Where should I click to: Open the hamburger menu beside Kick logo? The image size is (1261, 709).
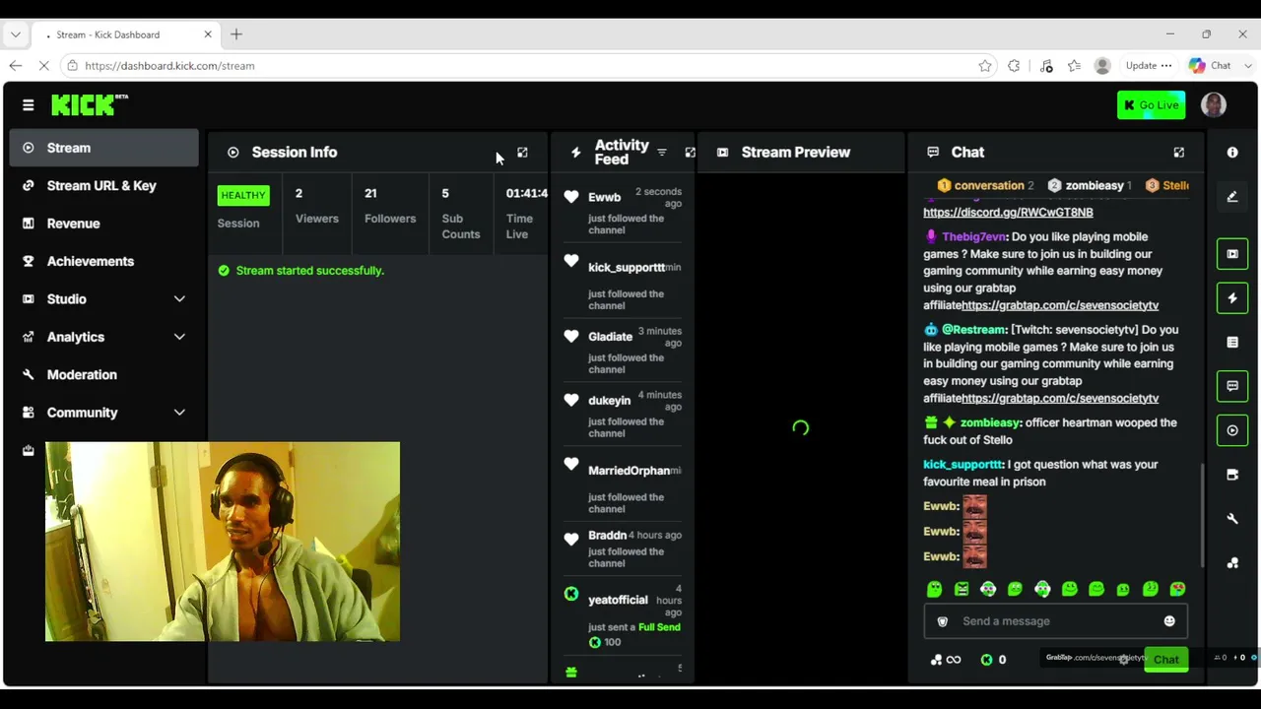coord(28,104)
